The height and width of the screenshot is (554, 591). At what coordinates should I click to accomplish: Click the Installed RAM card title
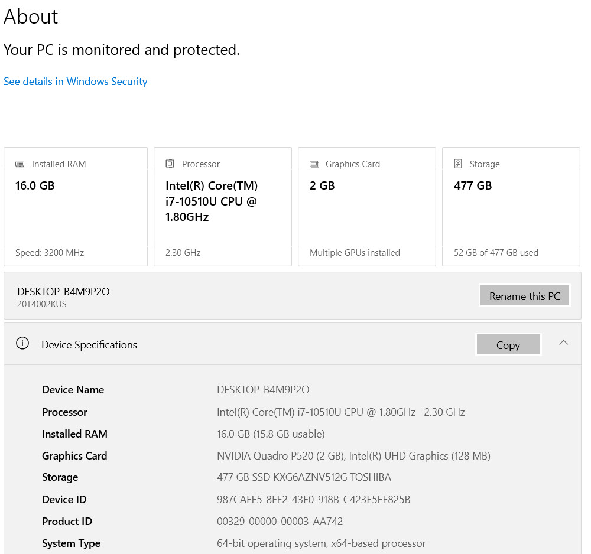click(x=59, y=164)
